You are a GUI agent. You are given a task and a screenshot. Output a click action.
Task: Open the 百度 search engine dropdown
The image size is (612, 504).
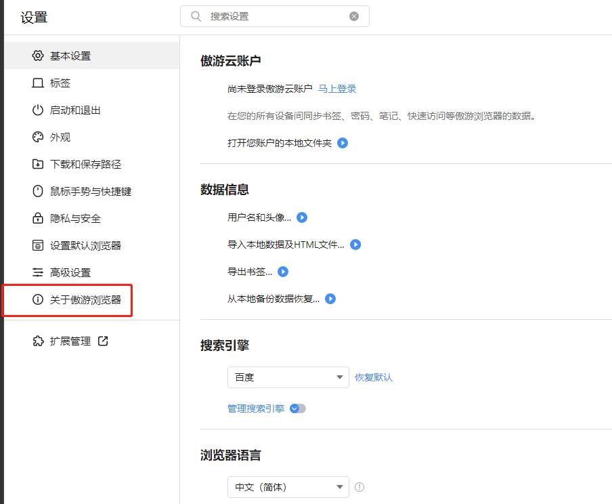288,377
